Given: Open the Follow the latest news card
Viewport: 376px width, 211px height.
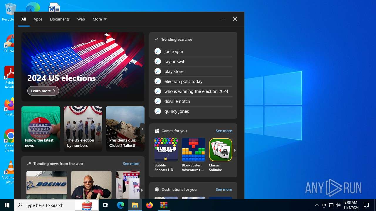Looking at the screenshot, I should tap(41, 129).
